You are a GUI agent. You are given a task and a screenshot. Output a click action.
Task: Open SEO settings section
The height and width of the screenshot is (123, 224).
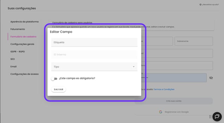point(13,59)
